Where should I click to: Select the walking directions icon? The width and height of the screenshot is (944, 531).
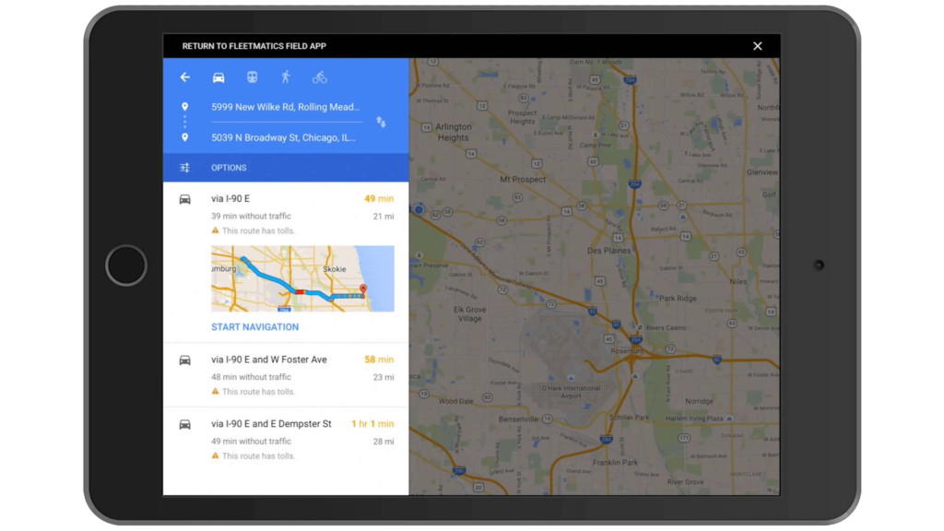click(x=287, y=77)
